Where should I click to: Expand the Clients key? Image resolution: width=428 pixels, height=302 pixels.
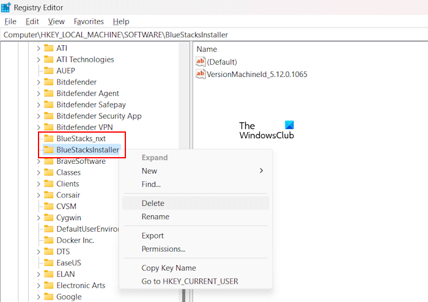tap(39, 184)
